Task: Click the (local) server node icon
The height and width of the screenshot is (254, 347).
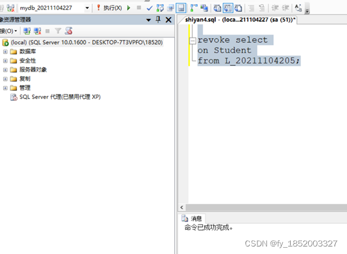Action: [x=5, y=43]
